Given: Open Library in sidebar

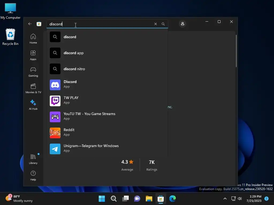Looking at the screenshot, I should coord(33,159).
